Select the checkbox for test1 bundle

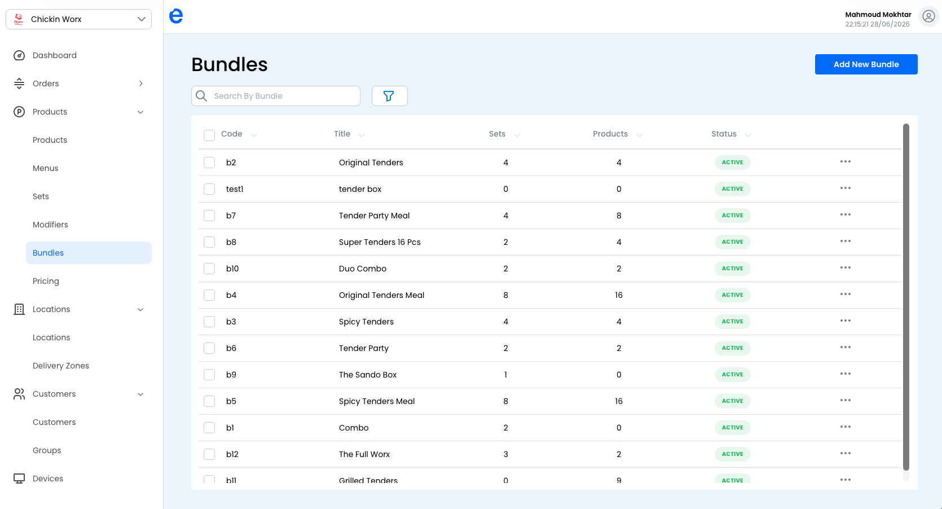coord(209,189)
